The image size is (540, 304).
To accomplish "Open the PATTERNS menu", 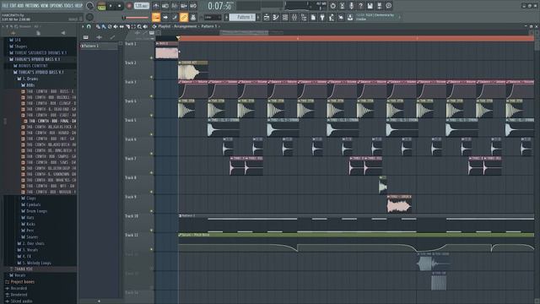I will coord(32,6).
